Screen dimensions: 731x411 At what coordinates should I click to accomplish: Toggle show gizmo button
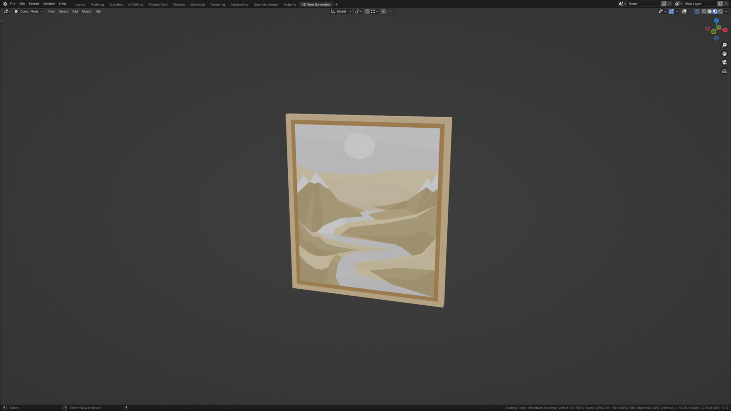pos(671,11)
